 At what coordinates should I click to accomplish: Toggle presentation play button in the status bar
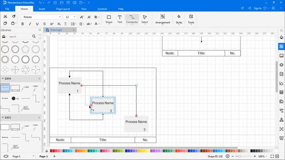point(228,156)
